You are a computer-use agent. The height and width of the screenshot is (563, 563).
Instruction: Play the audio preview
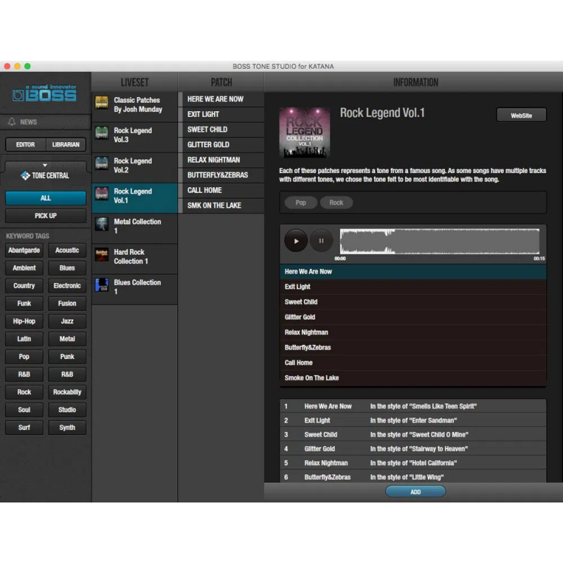coord(296,241)
